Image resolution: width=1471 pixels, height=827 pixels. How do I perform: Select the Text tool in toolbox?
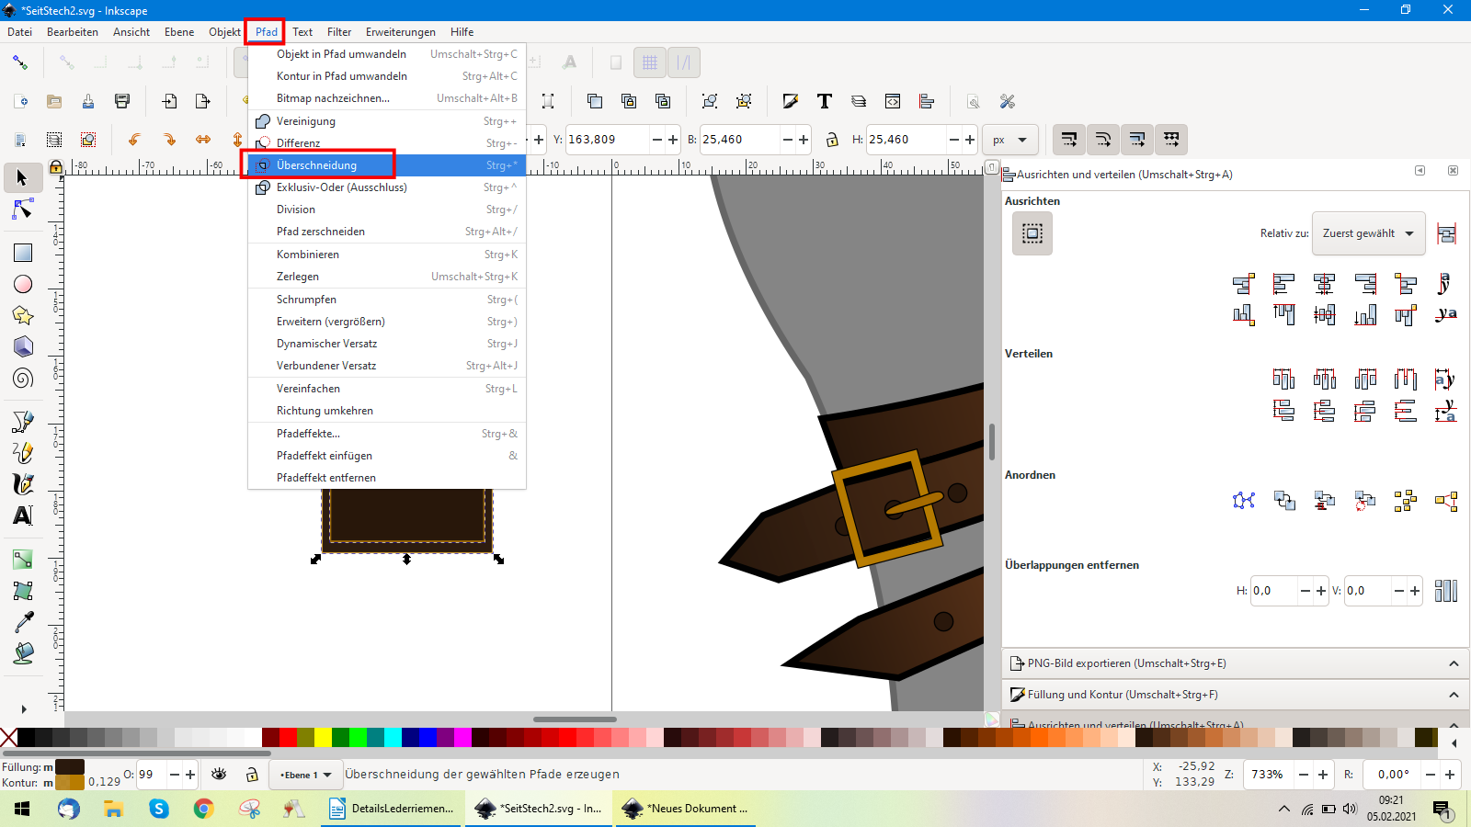click(x=23, y=515)
